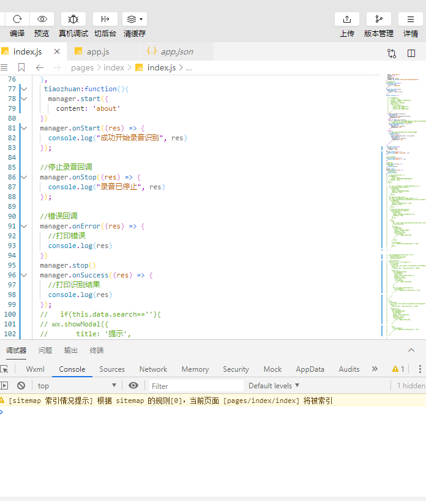The width and height of the screenshot is (426, 501).
Task: Toggle the preview (预览) eye icon
Action: 42,19
